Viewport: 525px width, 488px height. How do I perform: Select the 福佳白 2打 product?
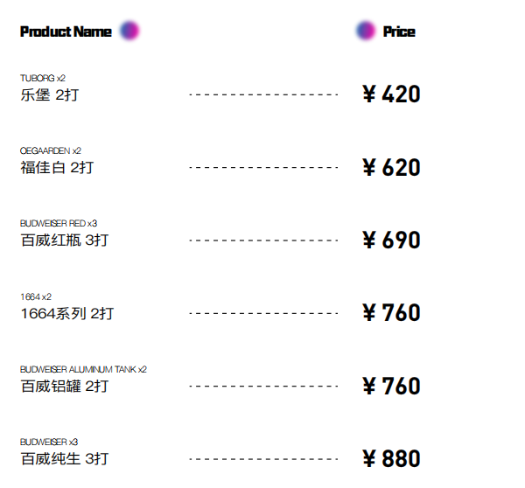[x=57, y=167]
